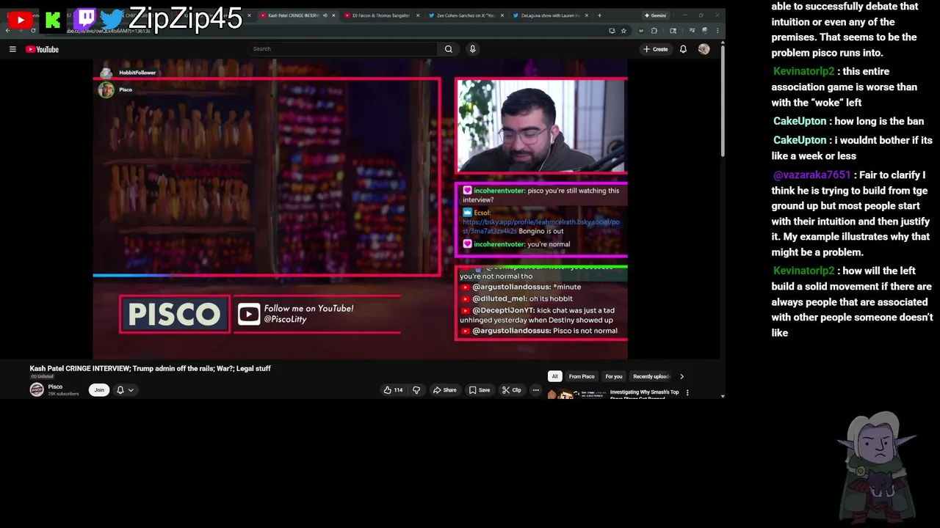Open the Chrome three-dot menu
The image size is (940, 528).
[x=717, y=31]
